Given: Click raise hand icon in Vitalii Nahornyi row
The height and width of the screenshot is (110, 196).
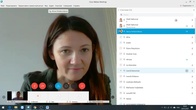Looking at the screenshot, I should [x=176, y=20].
